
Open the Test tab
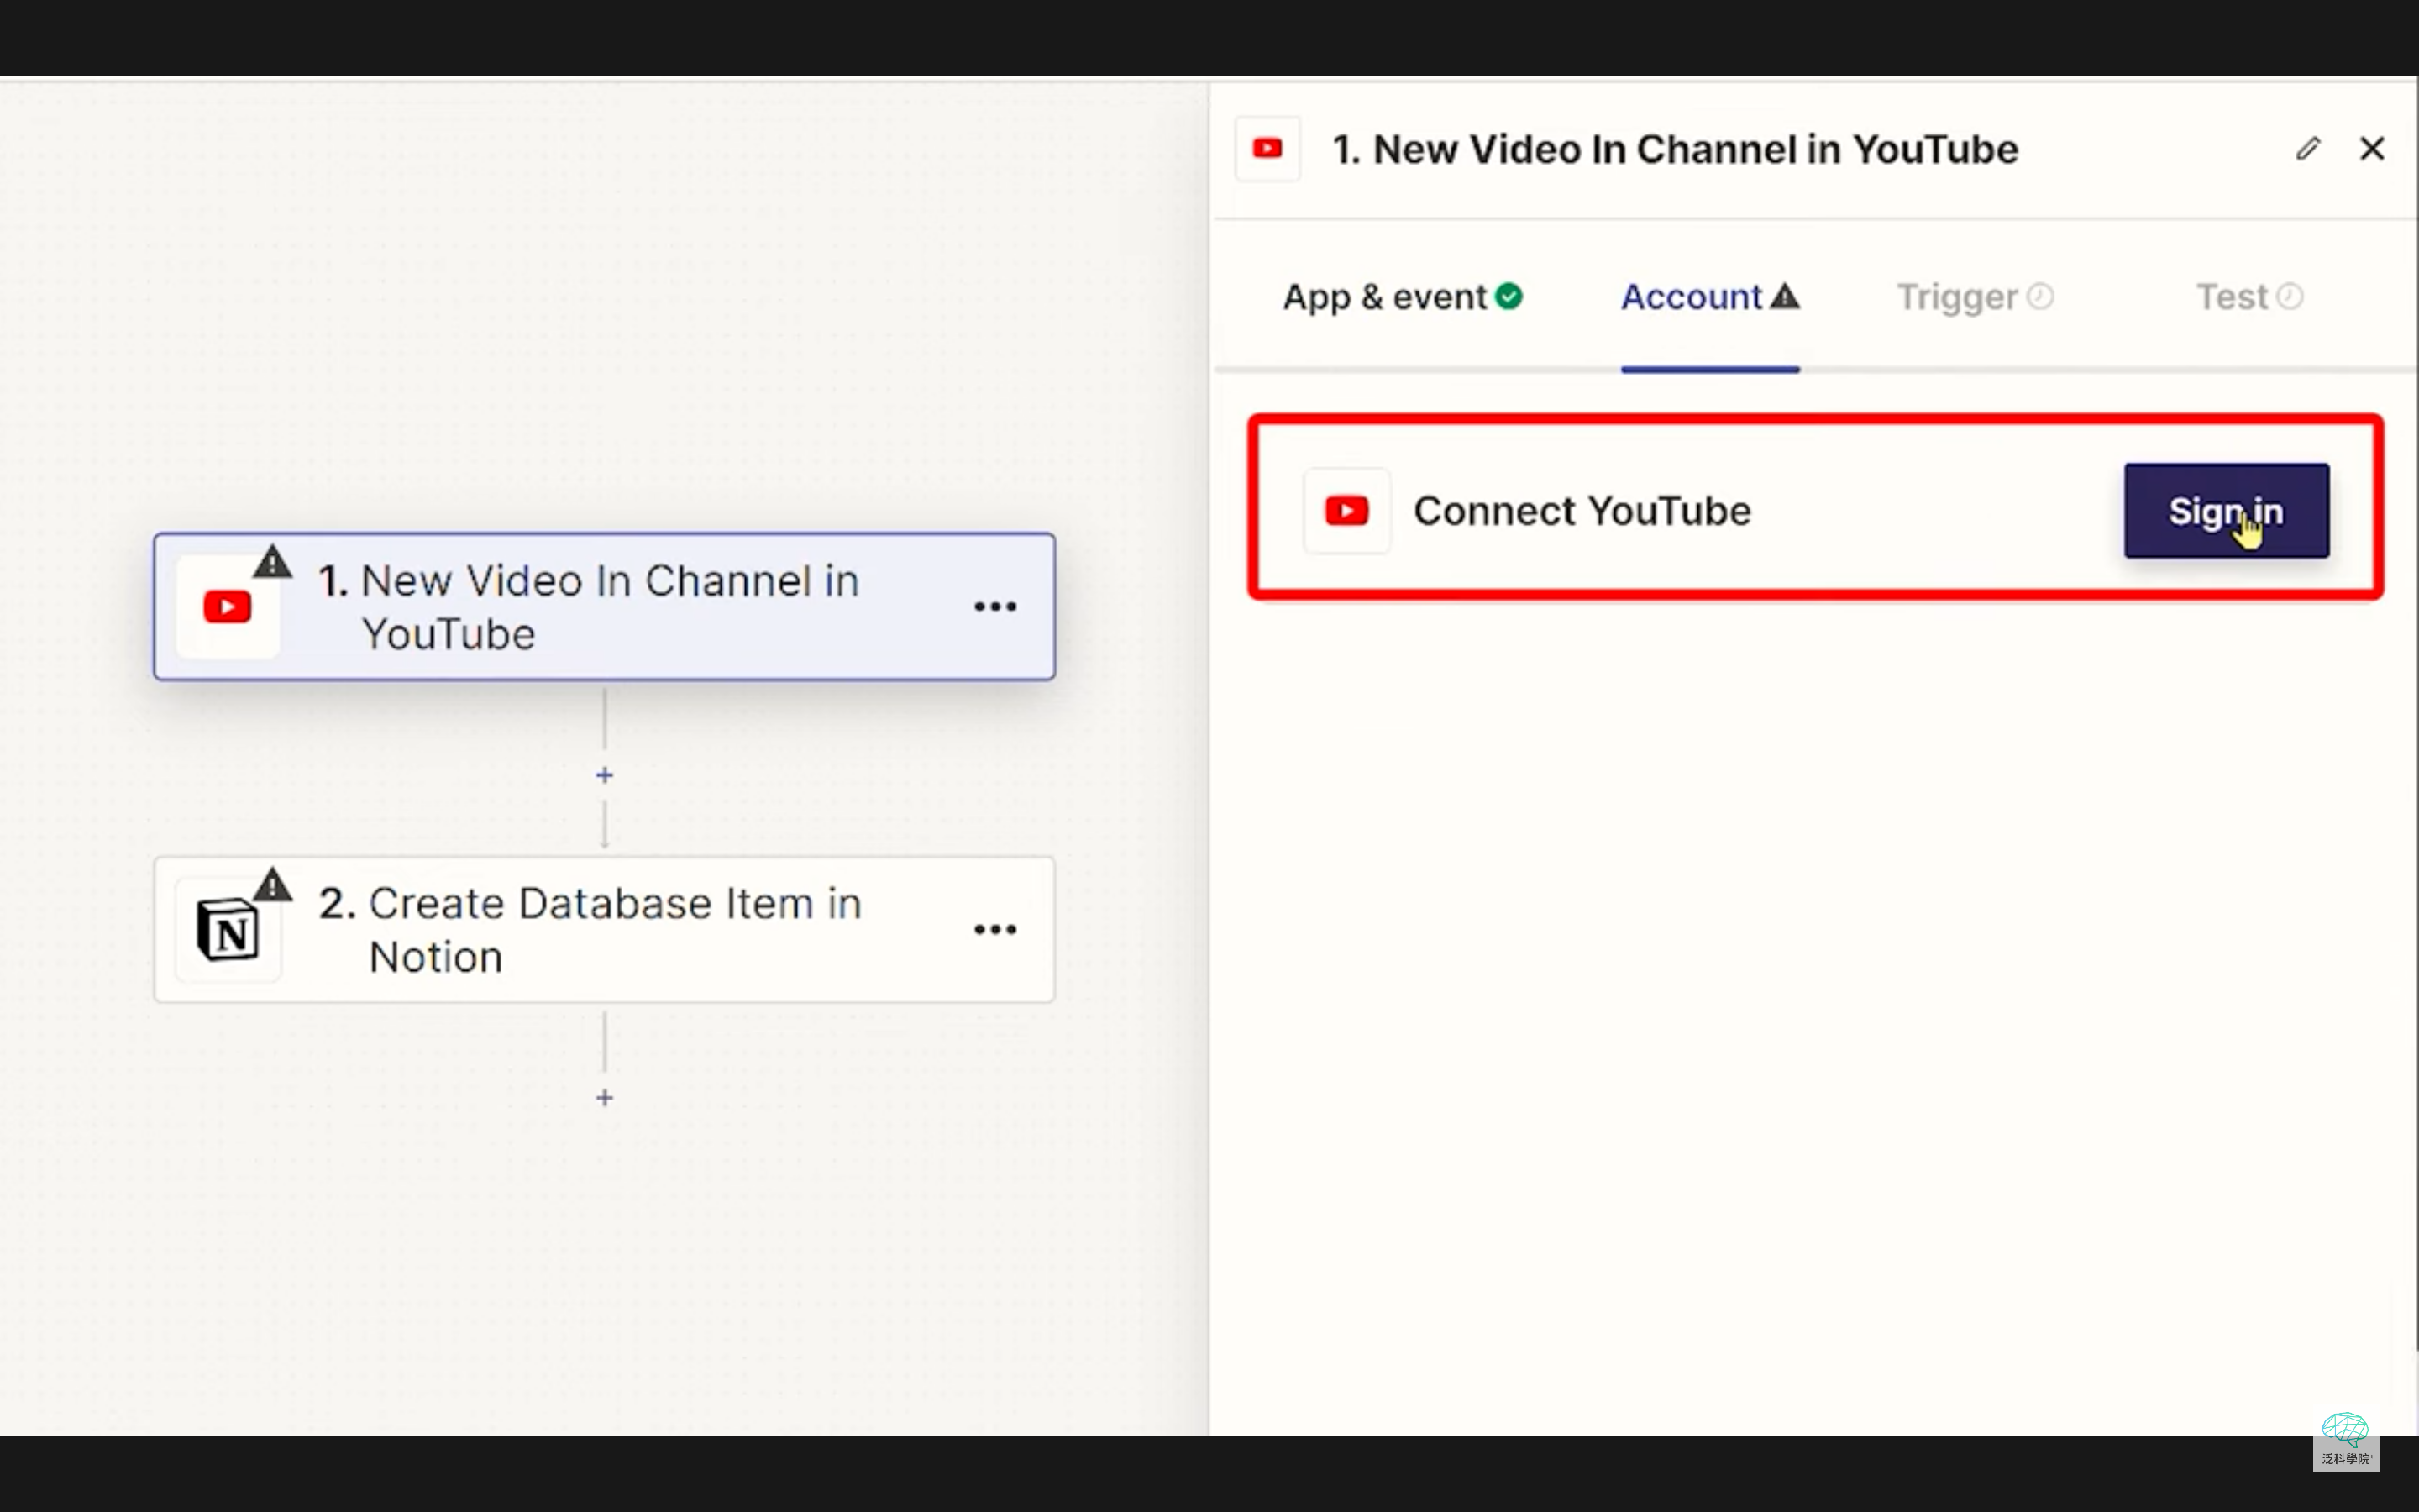click(2249, 297)
